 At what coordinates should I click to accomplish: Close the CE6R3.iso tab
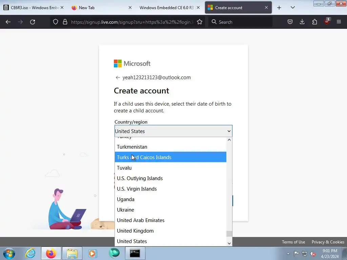click(x=62, y=8)
